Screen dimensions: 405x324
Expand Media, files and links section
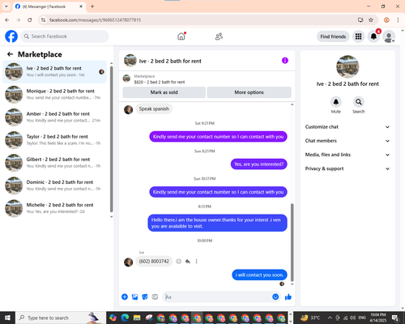point(347,155)
